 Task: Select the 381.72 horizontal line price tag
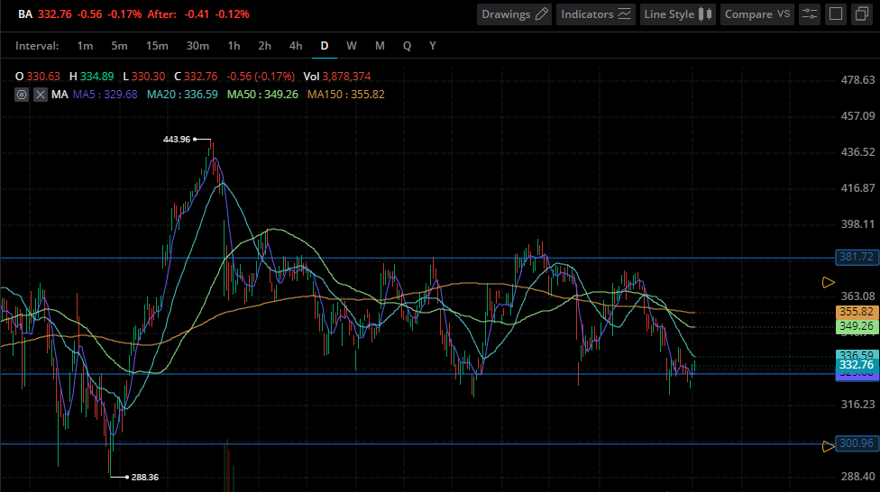click(857, 257)
